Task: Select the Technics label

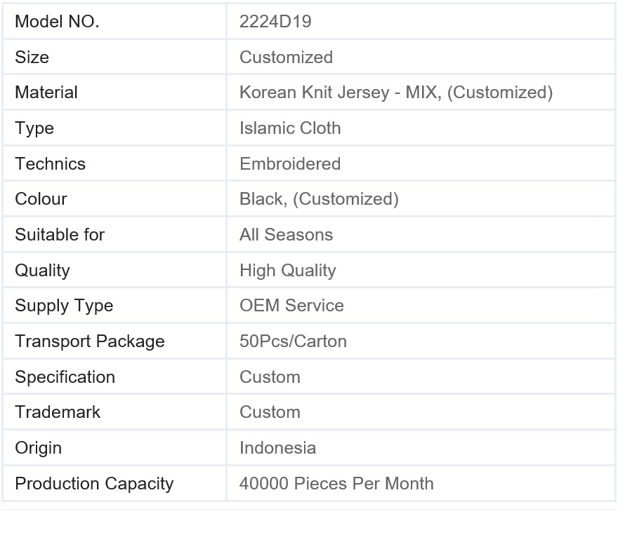Action: [x=51, y=163]
